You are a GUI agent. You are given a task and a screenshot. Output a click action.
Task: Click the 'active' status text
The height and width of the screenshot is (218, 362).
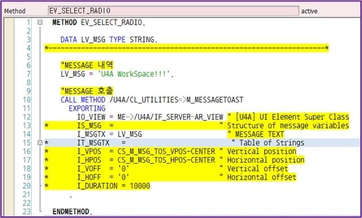tap(309, 11)
